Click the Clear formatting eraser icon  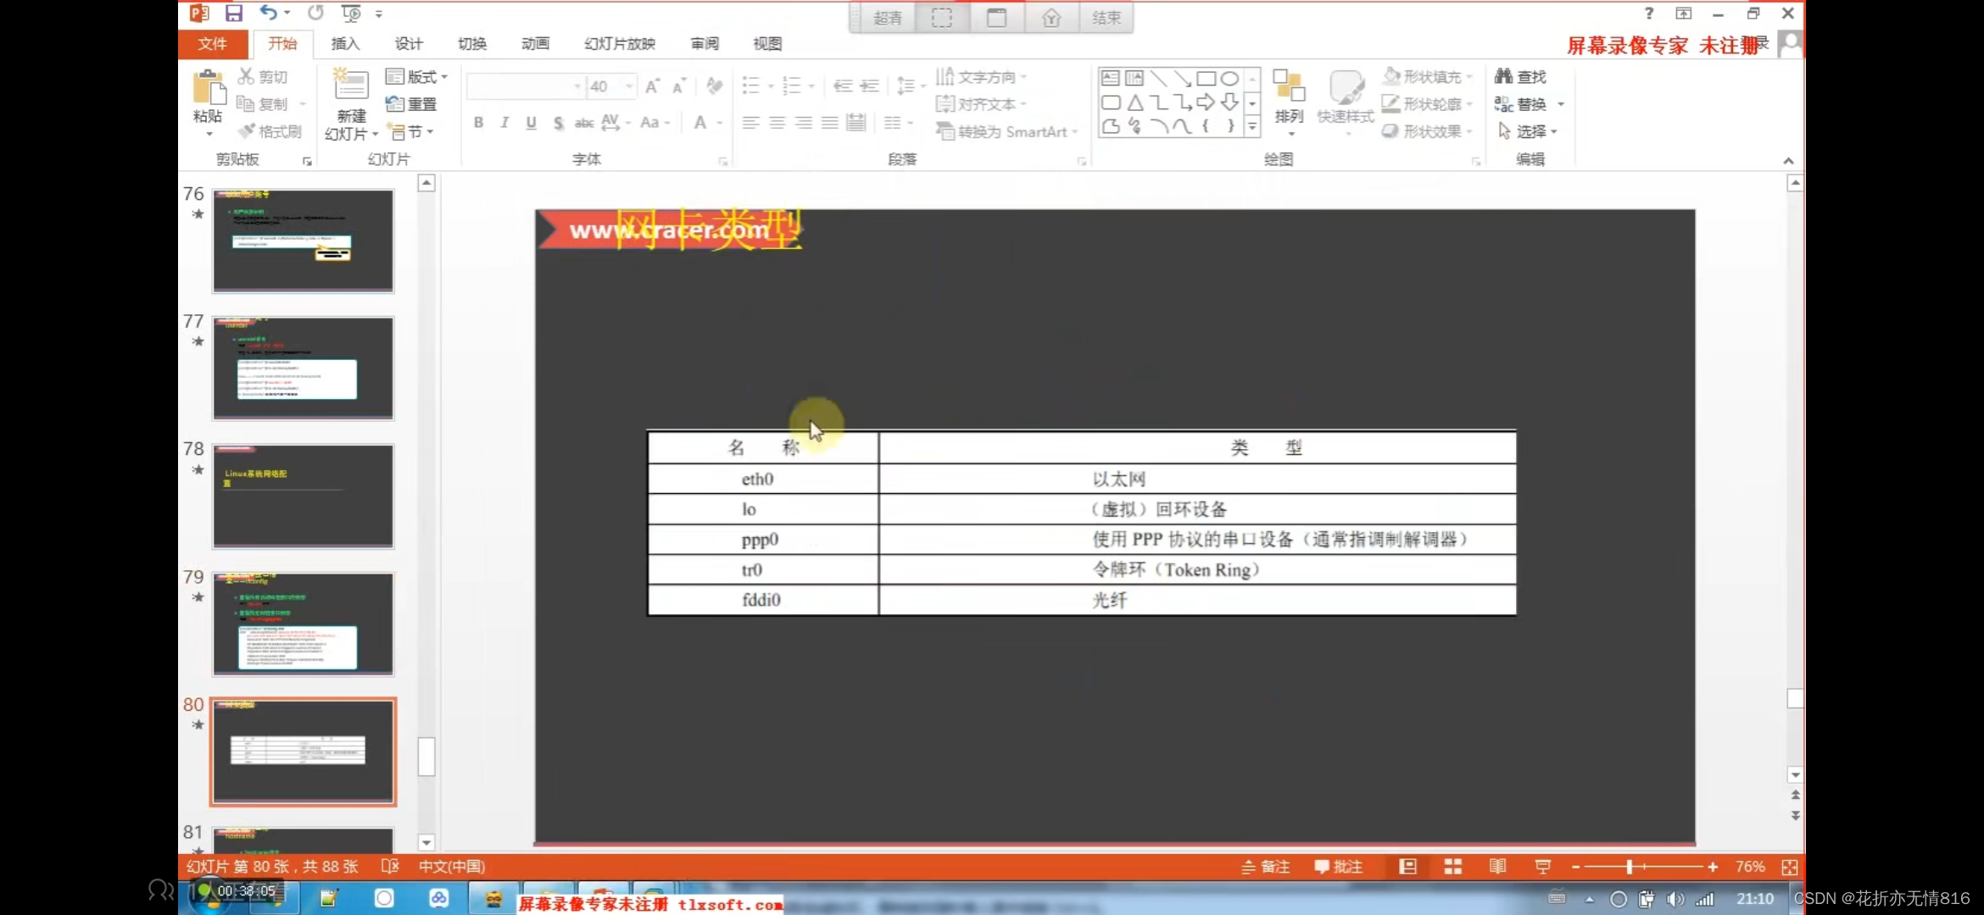pyautogui.click(x=715, y=86)
